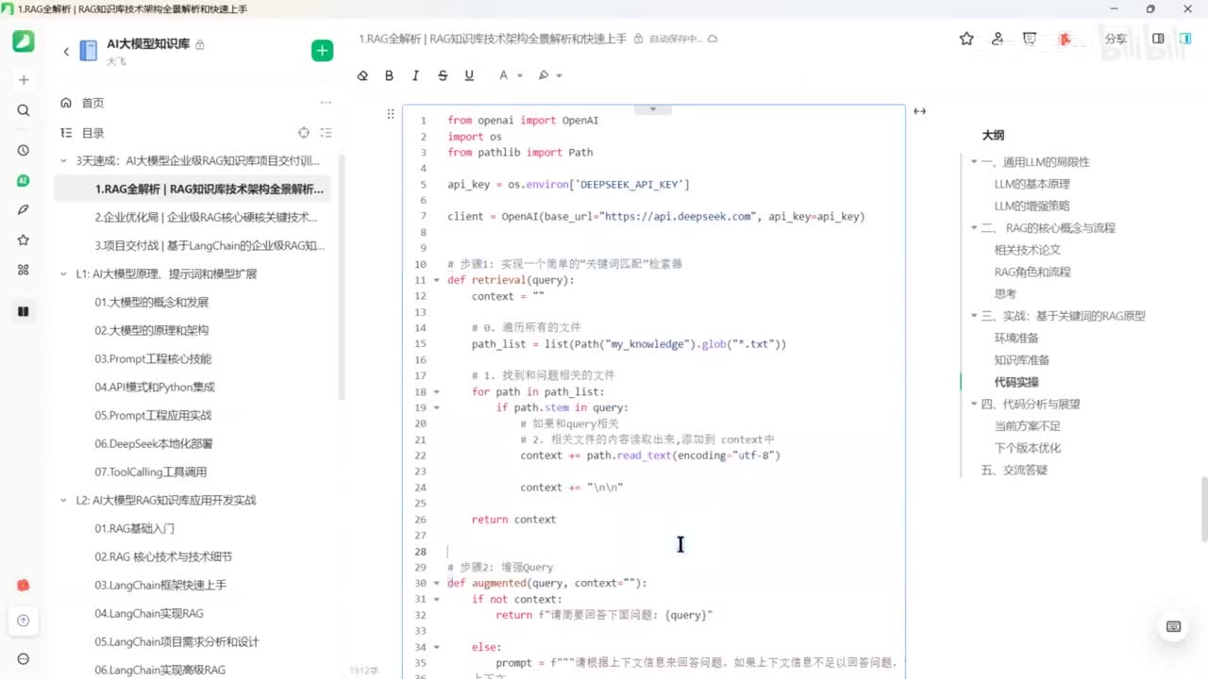This screenshot has height=679, width=1208.
Task: Fold code at line 11 def retrieval
Action: pyautogui.click(x=436, y=280)
